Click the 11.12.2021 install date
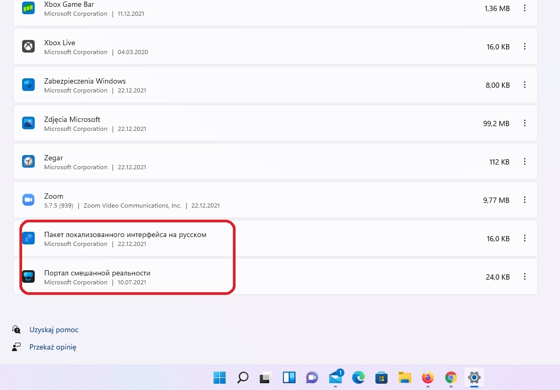 tap(131, 14)
